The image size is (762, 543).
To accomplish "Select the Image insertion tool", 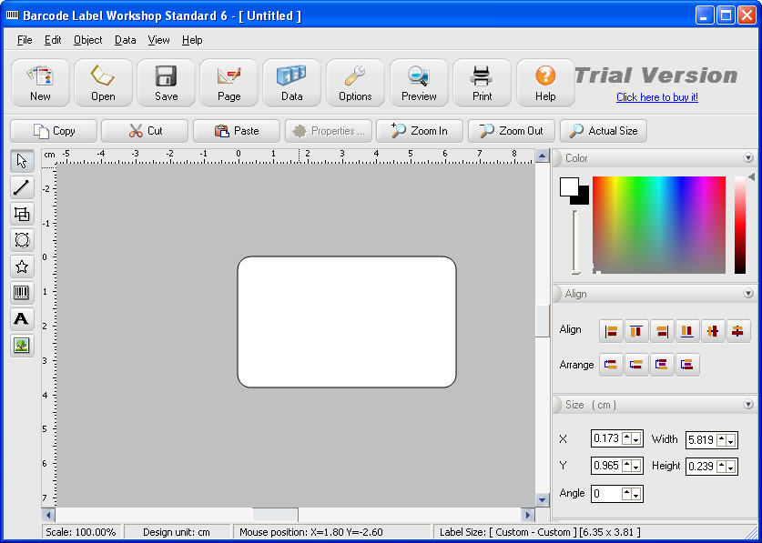I will click(x=21, y=345).
